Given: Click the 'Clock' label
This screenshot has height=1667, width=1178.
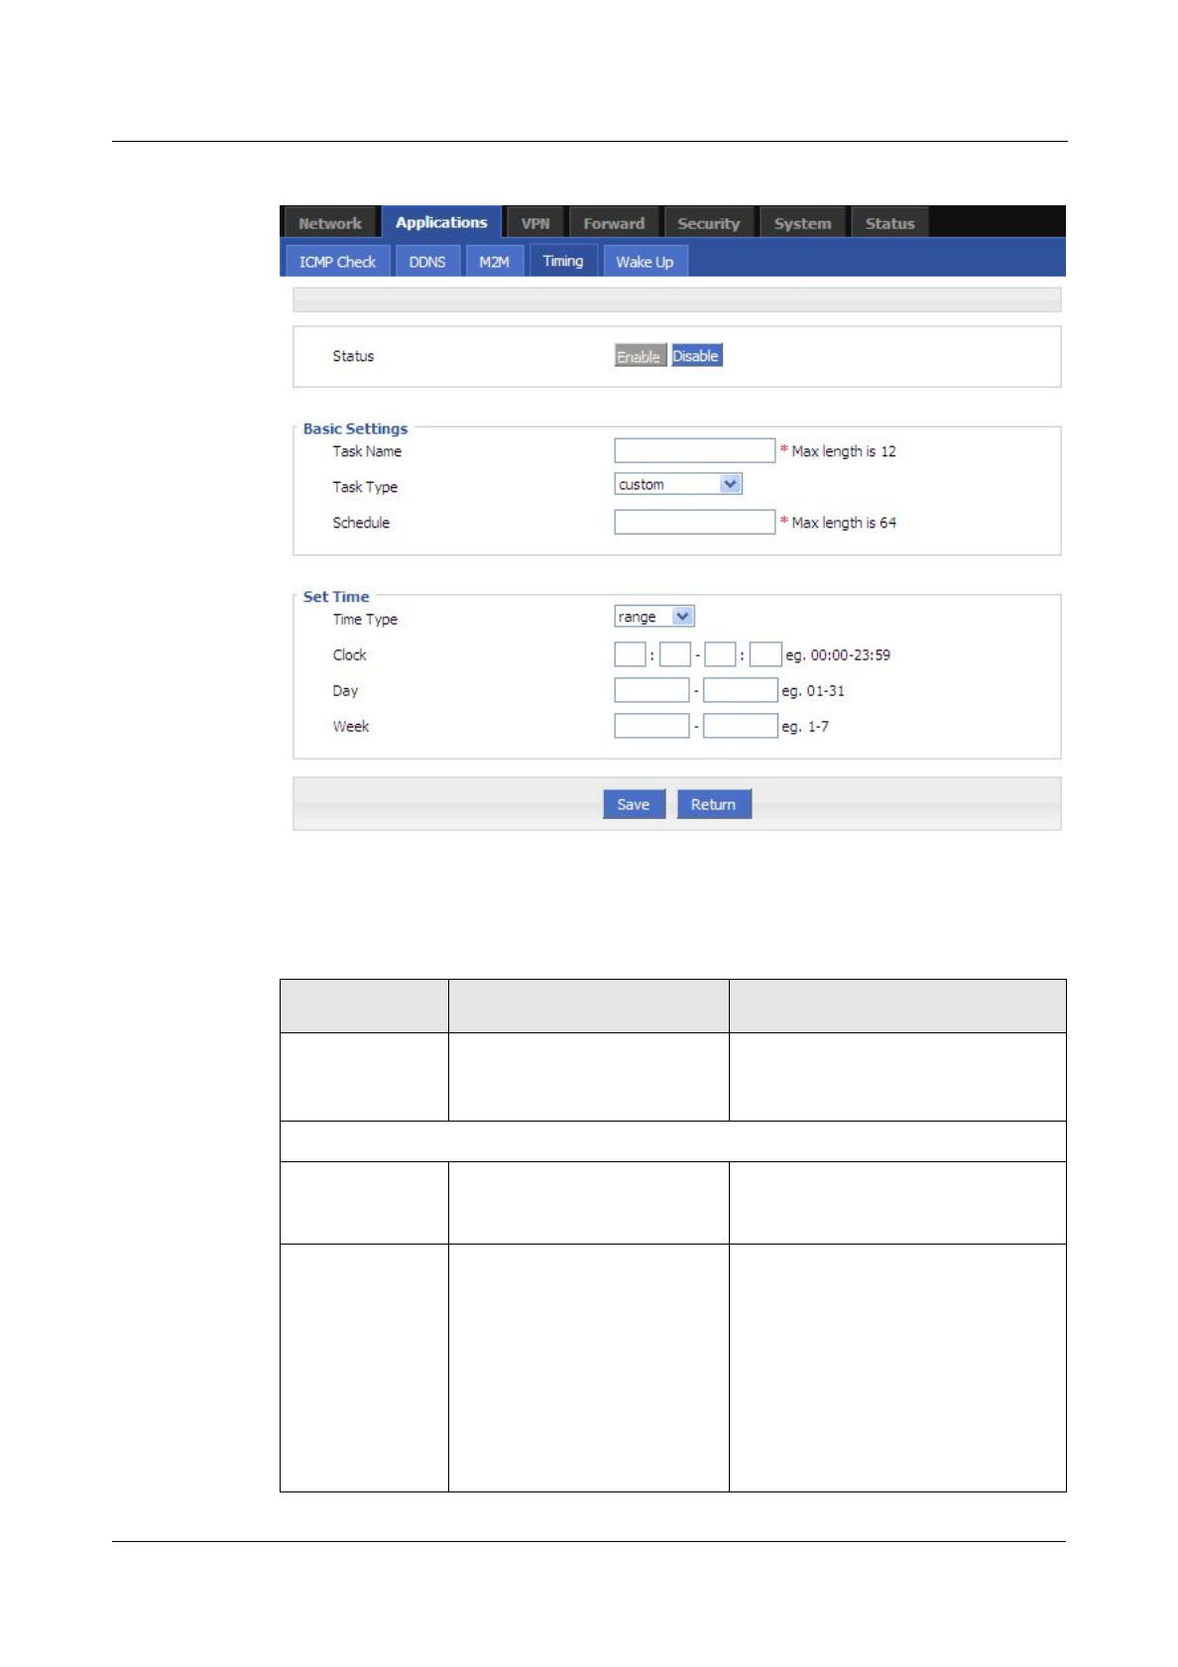Looking at the screenshot, I should [x=349, y=655].
